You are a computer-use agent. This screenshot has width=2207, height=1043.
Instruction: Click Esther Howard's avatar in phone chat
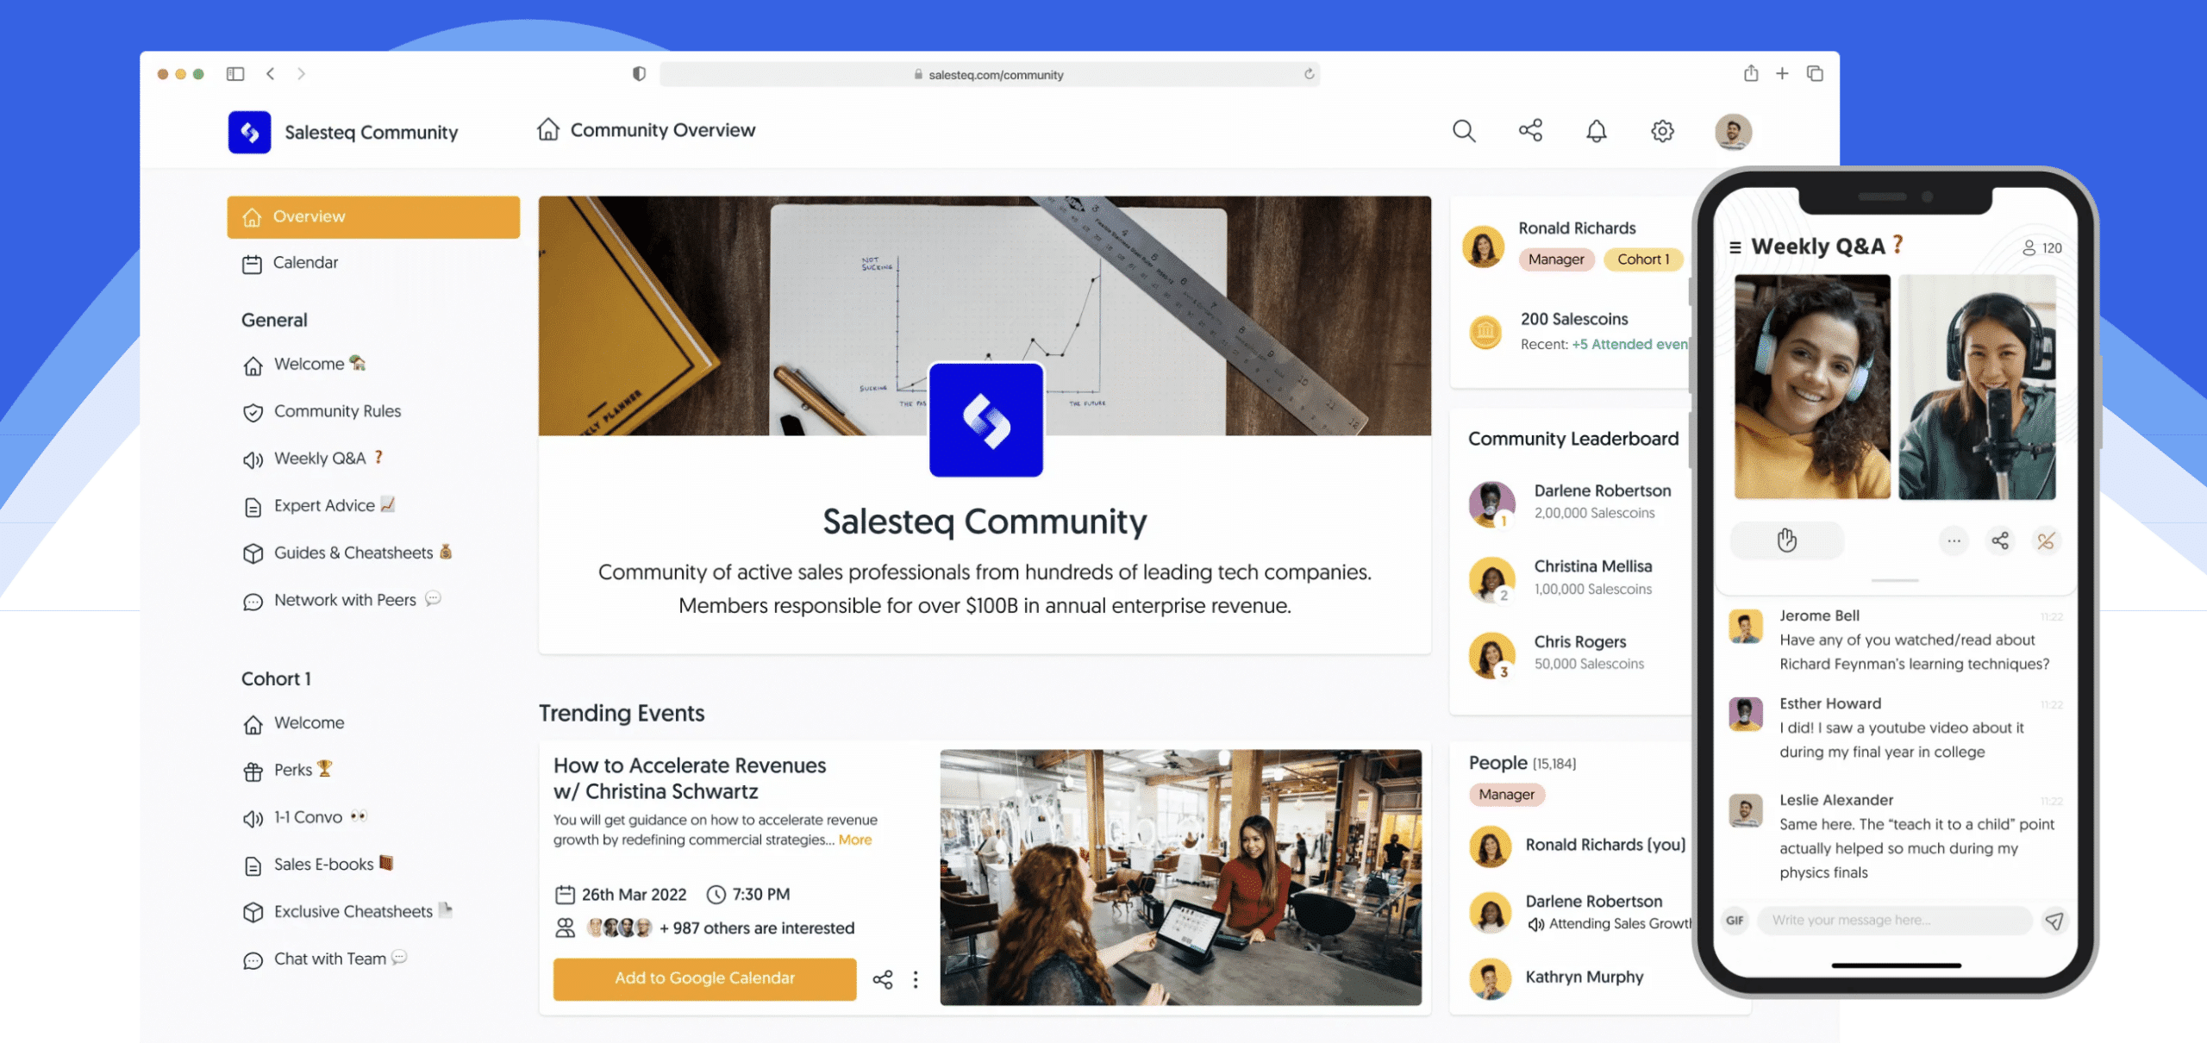click(x=1746, y=715)
